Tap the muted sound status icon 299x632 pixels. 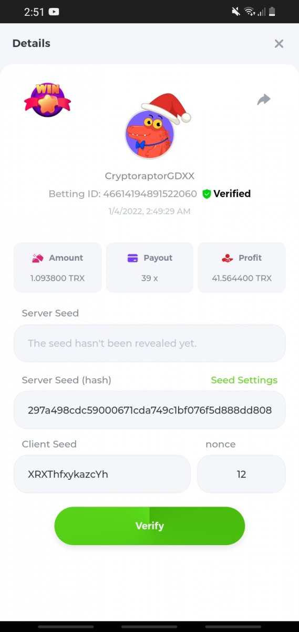235,12
